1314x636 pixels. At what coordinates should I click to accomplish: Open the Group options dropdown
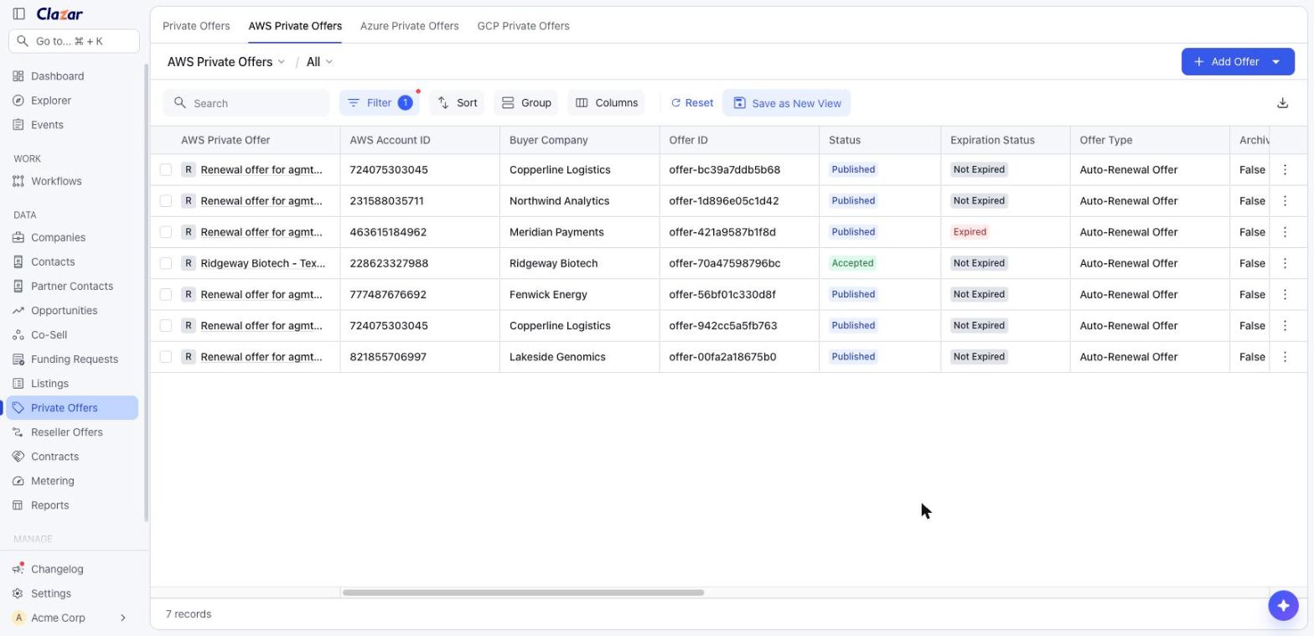526,103
